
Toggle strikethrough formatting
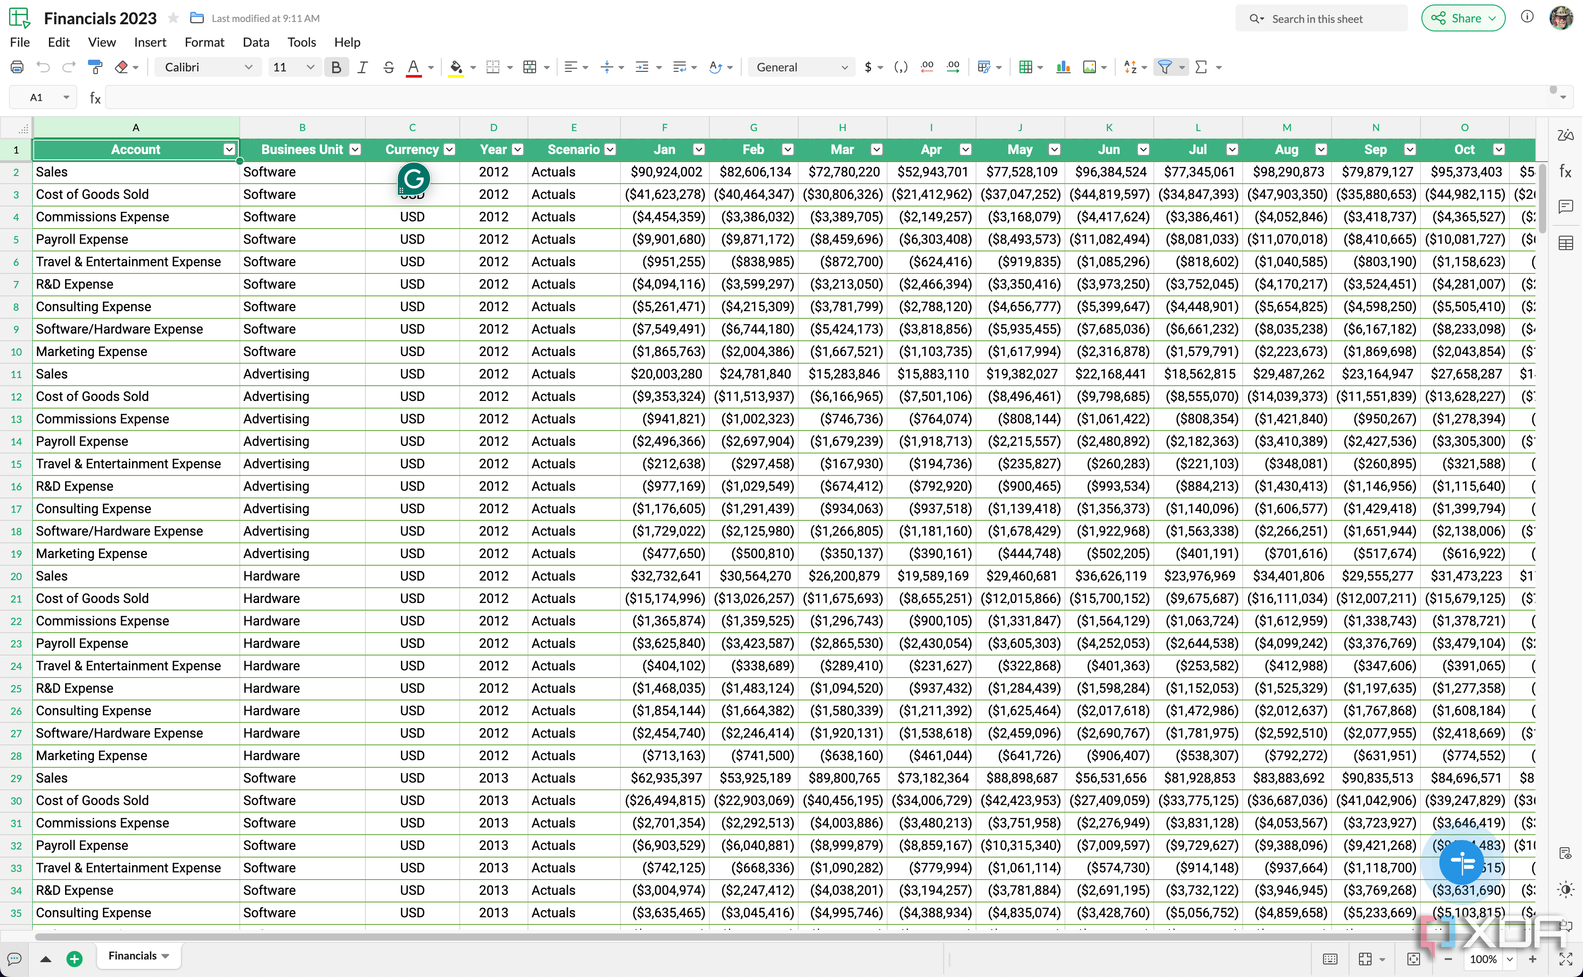pos(388,66)
